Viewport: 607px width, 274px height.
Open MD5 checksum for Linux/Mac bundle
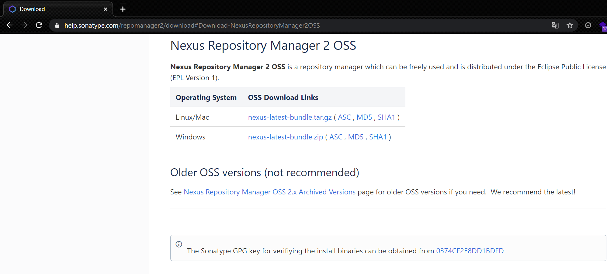point(364,117)
